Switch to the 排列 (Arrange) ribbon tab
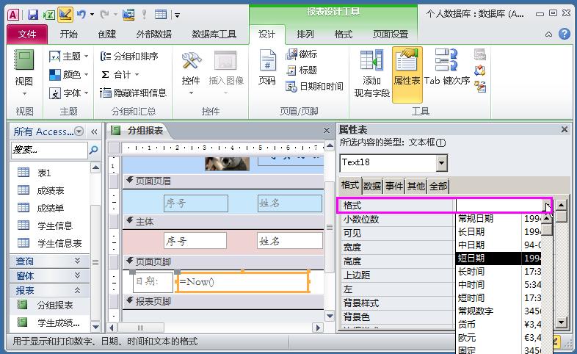Image resolution: width=577 pixels, height=354 pixels. tap(305, 35)
